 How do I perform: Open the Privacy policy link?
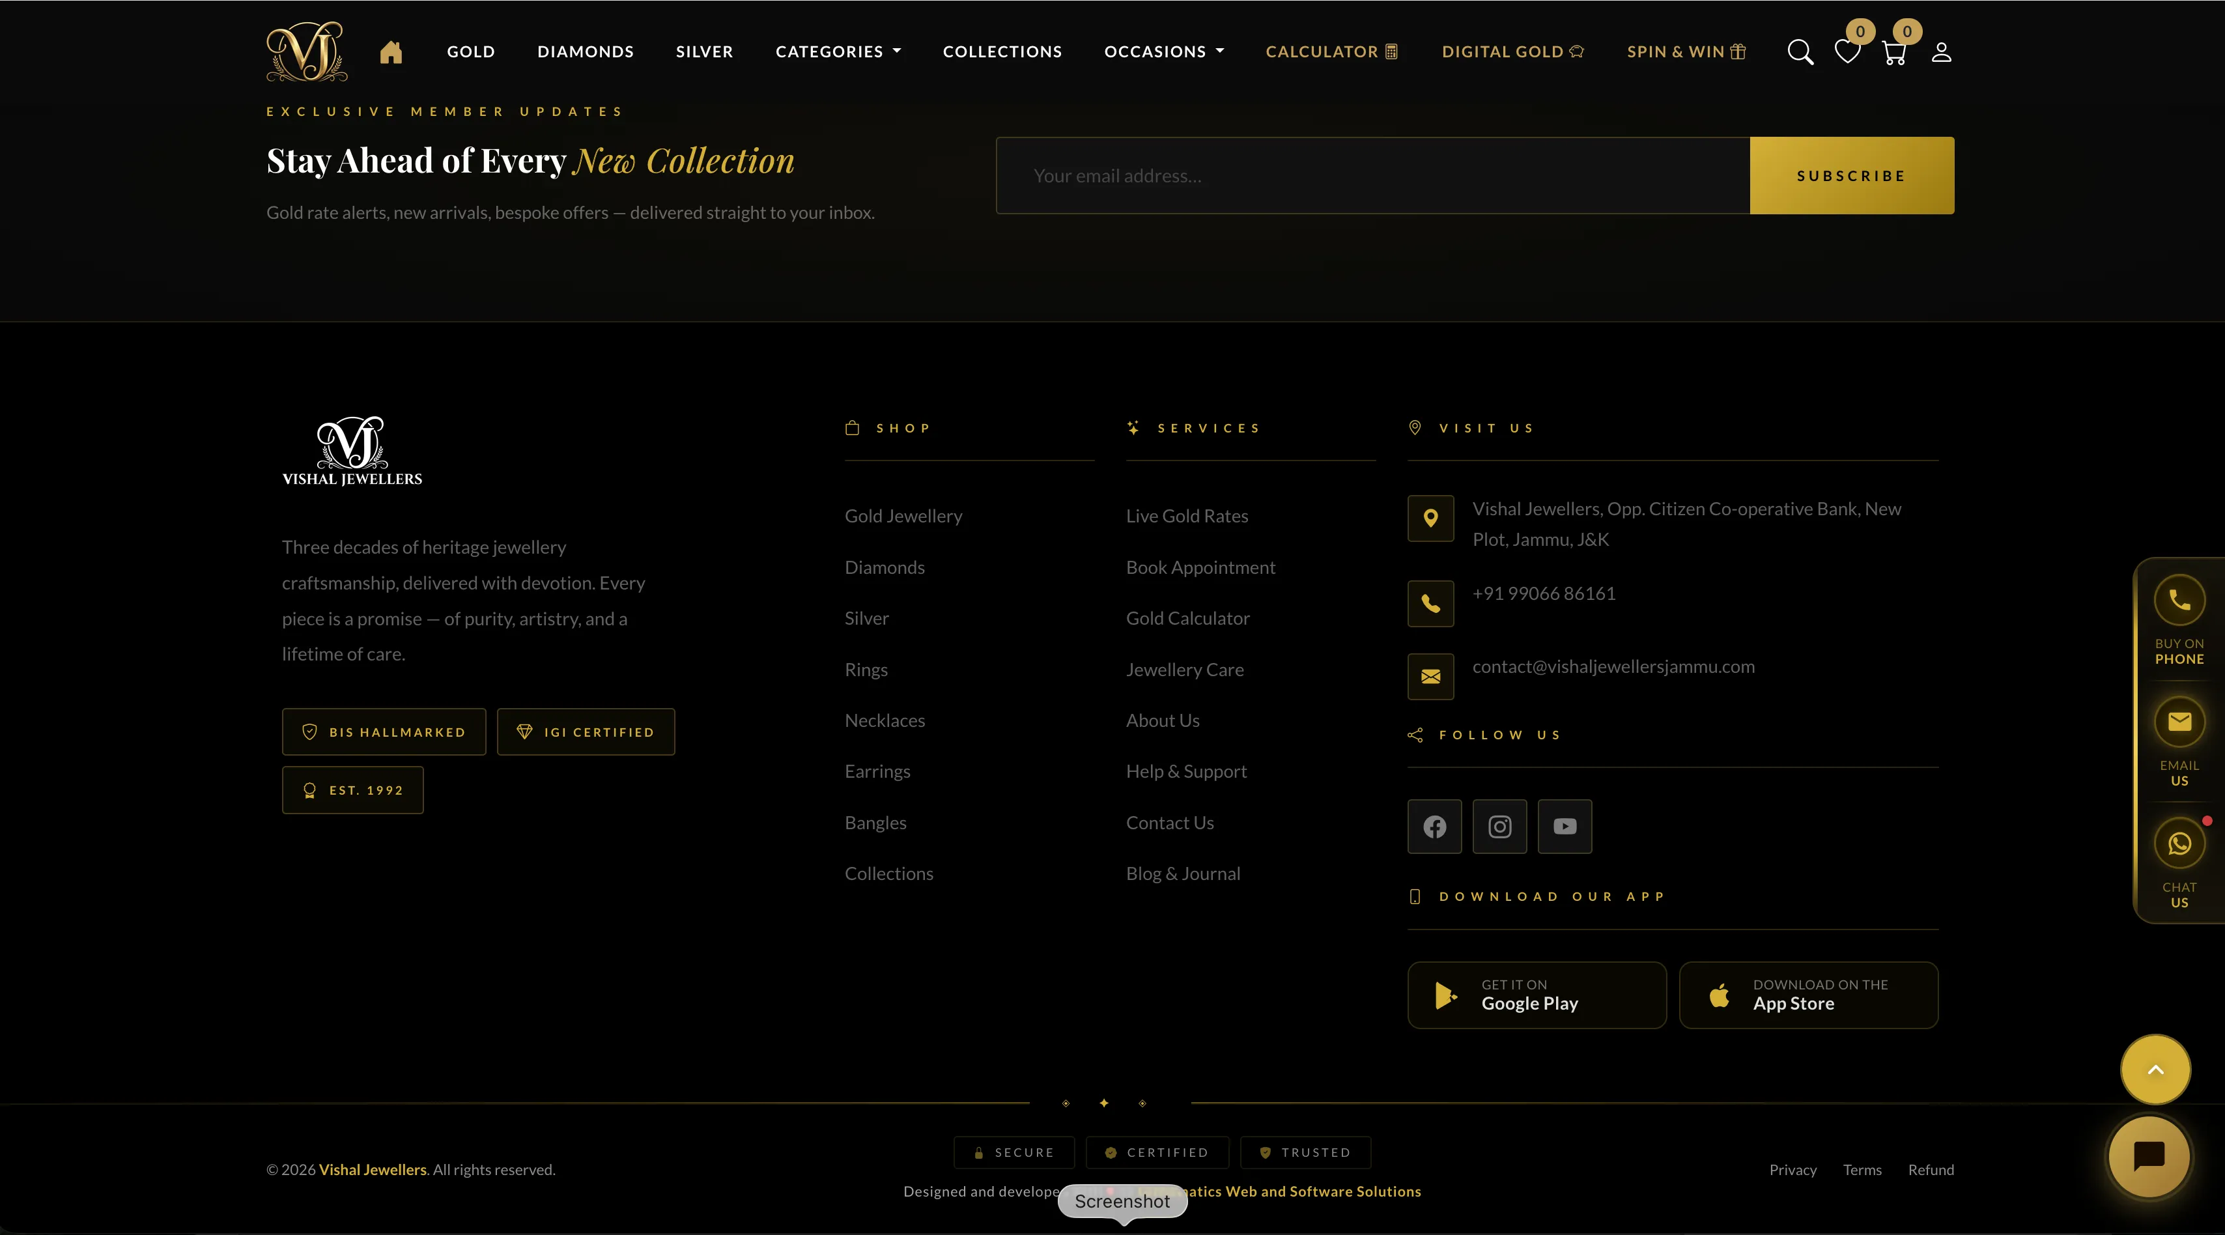tap(1793, 1171)
